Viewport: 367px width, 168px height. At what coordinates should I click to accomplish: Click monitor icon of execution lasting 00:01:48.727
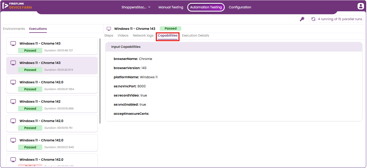[13, 44]
